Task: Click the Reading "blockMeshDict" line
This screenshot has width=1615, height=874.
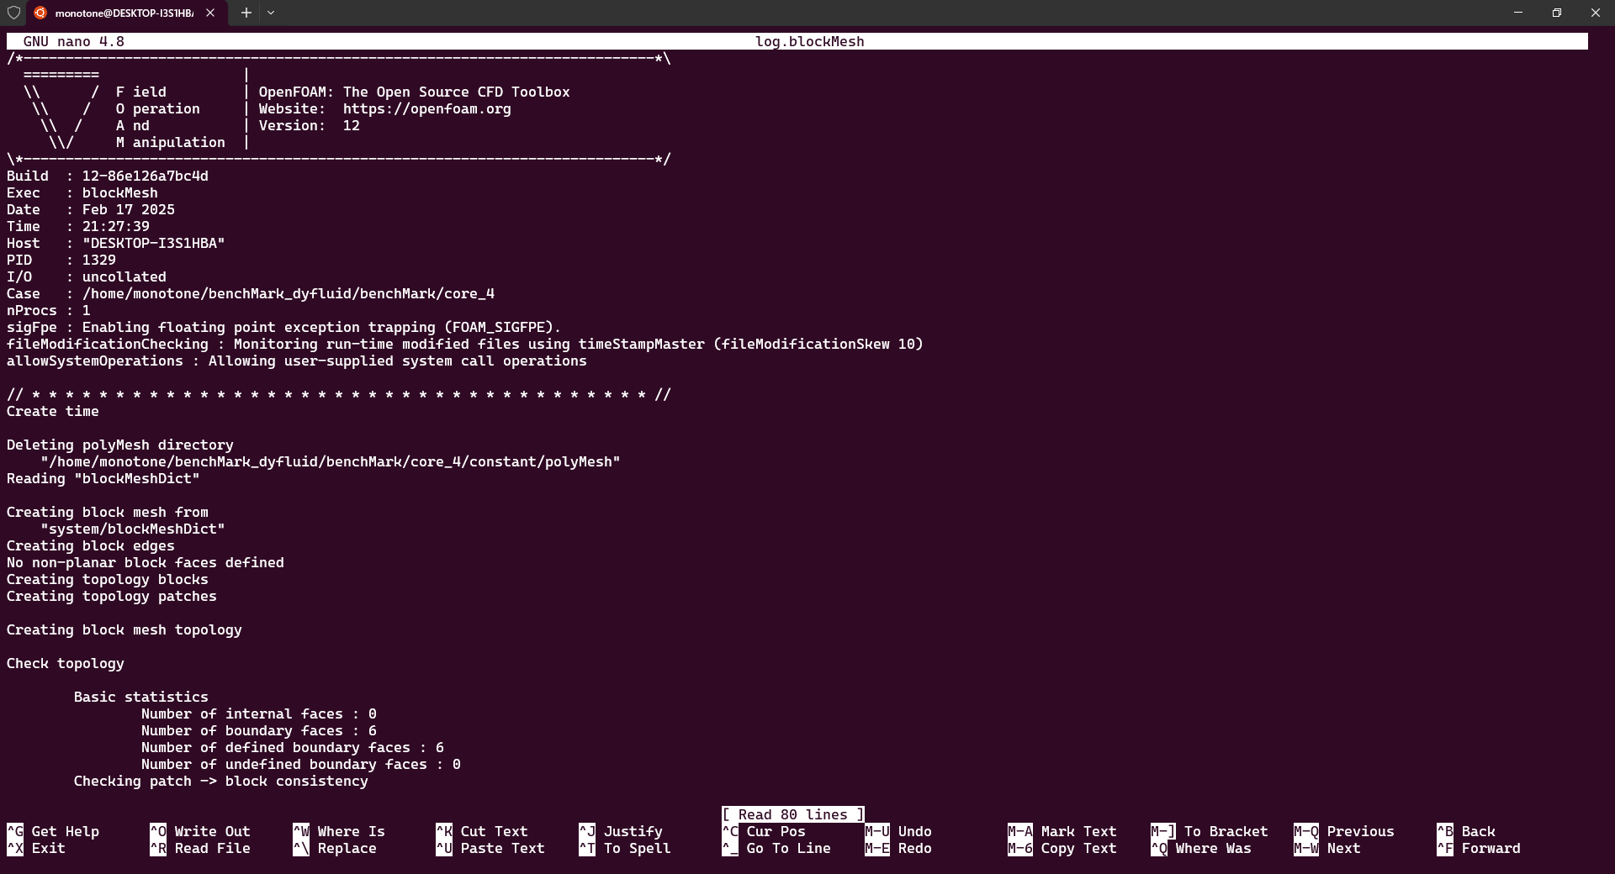Action: pos(103,478)
